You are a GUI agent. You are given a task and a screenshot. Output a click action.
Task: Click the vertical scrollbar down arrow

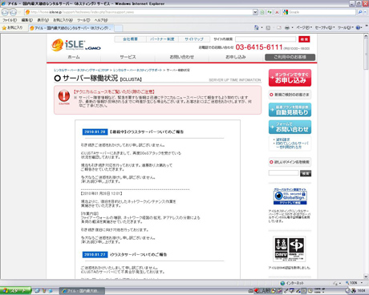tap(366, 277)
